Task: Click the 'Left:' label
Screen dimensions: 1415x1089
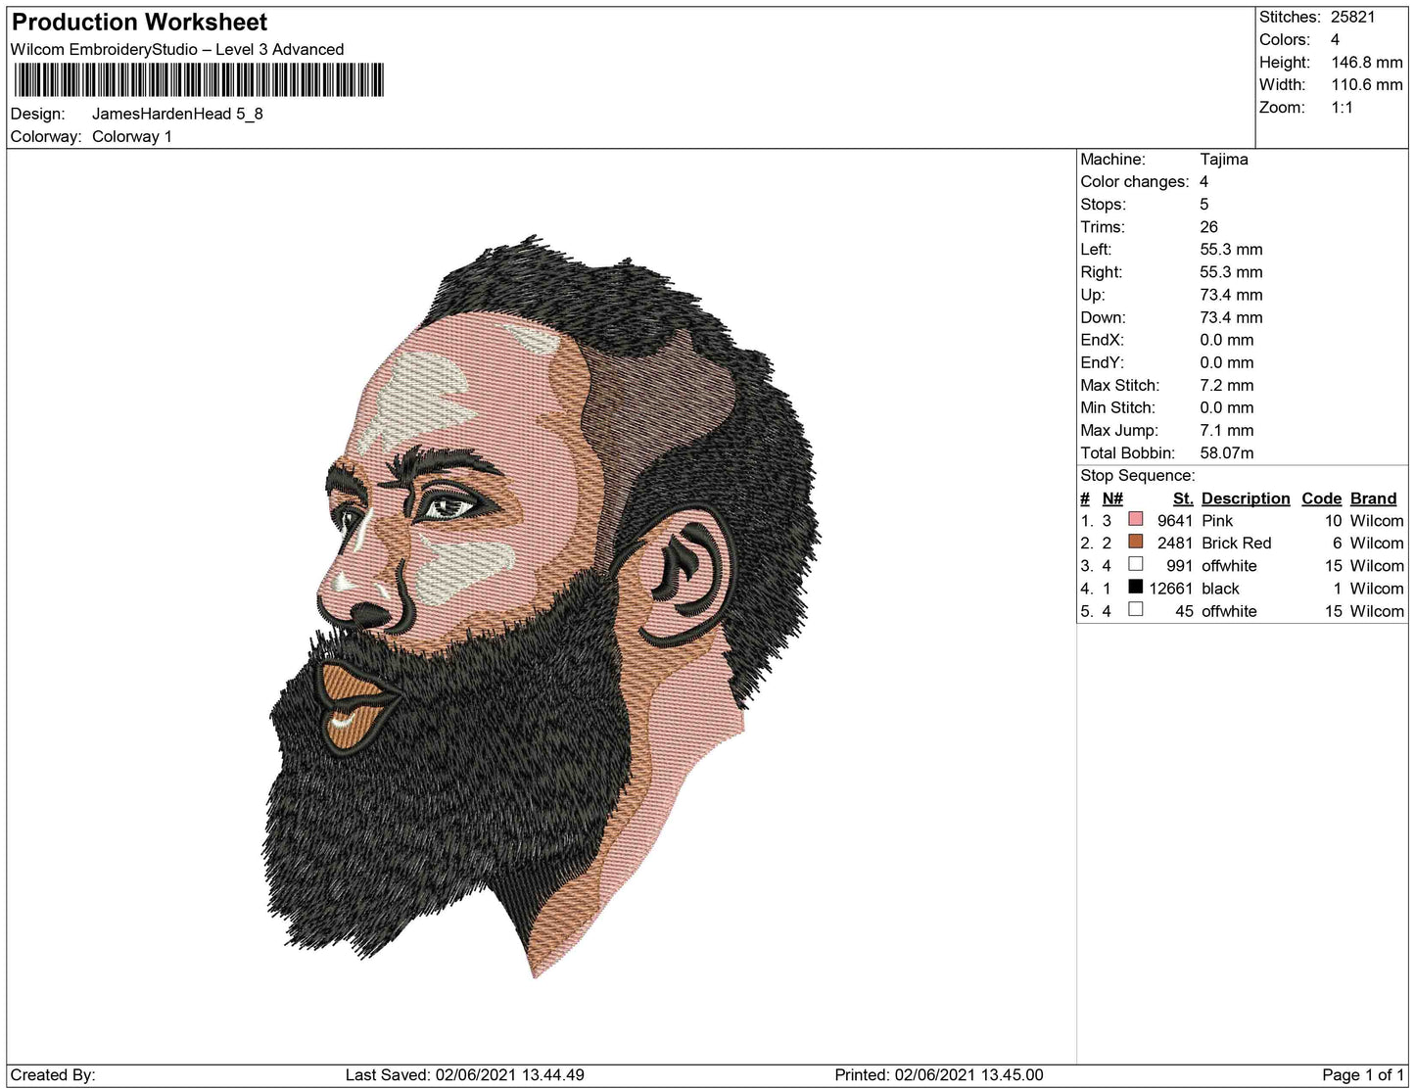Action: click(1096, 249)
